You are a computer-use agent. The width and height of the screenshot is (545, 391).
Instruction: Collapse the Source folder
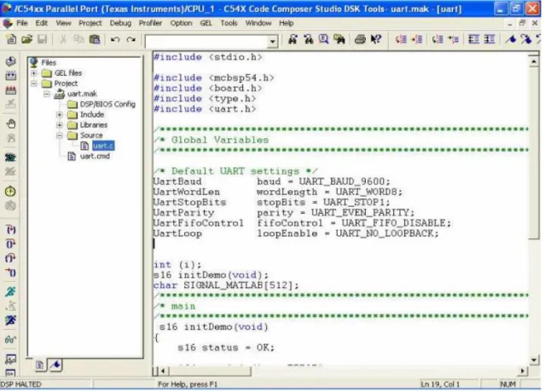tap(60, 135)
